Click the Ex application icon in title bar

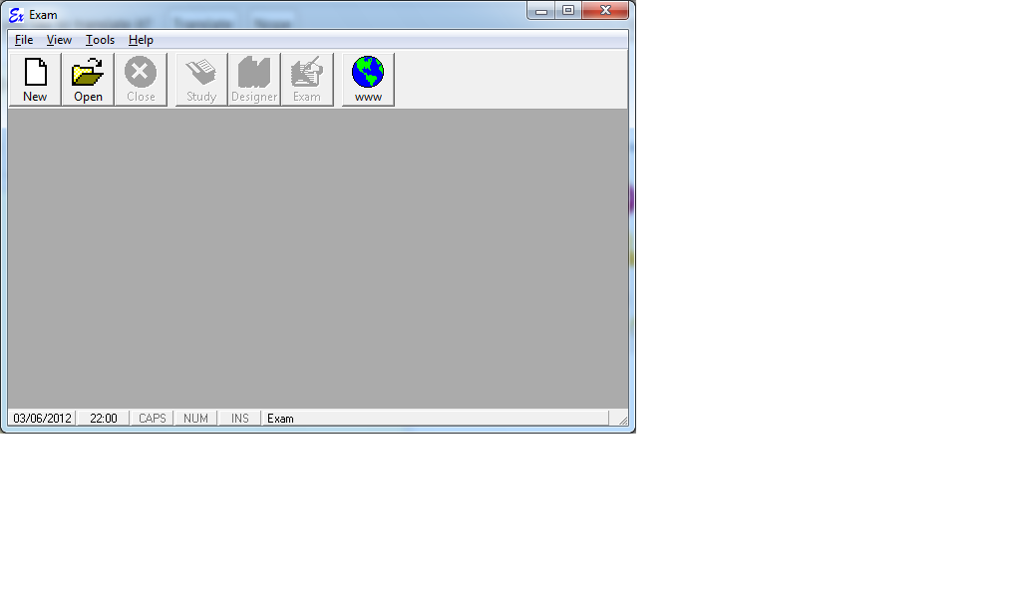(16, 15)
